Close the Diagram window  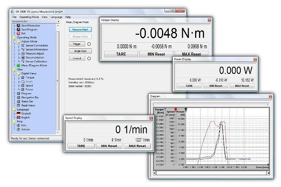(x=270, y=97)
